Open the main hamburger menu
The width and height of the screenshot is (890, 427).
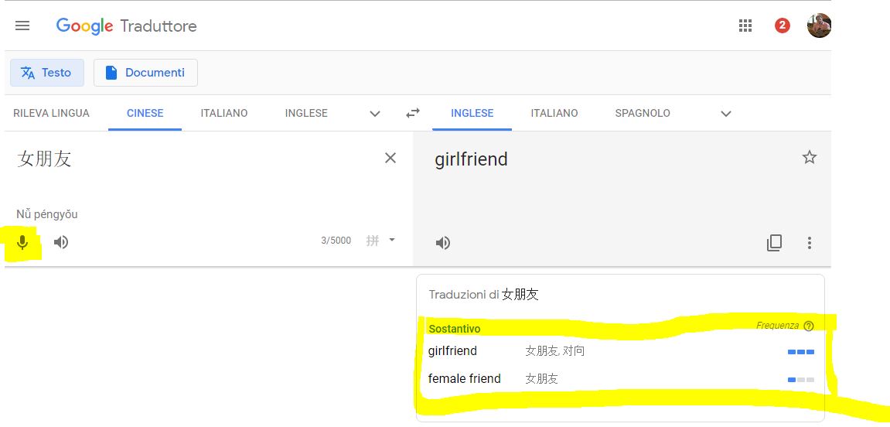pyautogui.click(x=22, y=26)
